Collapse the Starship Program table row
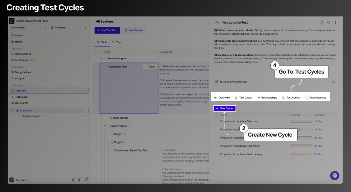 102,58
